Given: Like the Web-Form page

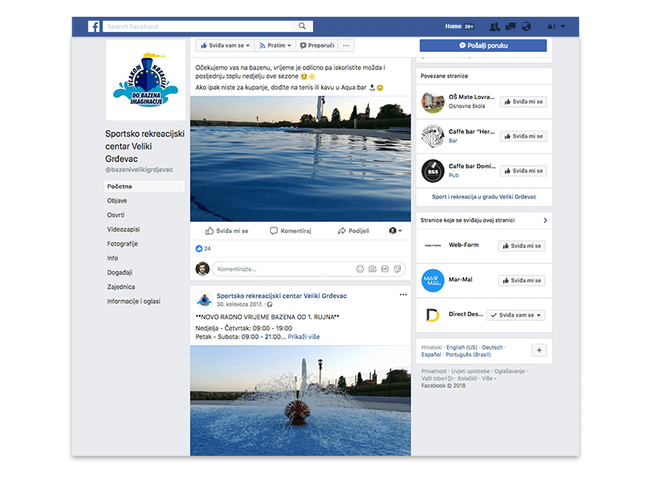Looking at the screenshot, I should [522, 246].
